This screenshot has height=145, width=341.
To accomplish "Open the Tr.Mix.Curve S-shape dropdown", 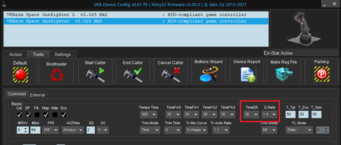I will [x=196, y=130].
